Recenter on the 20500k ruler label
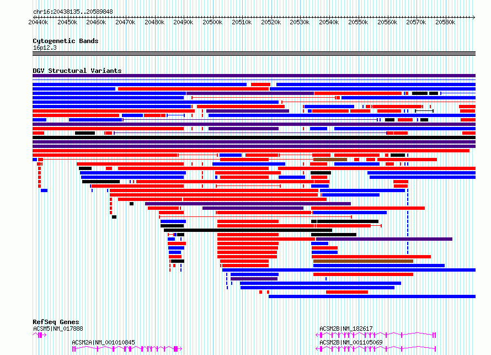 [x=212, y=22]
